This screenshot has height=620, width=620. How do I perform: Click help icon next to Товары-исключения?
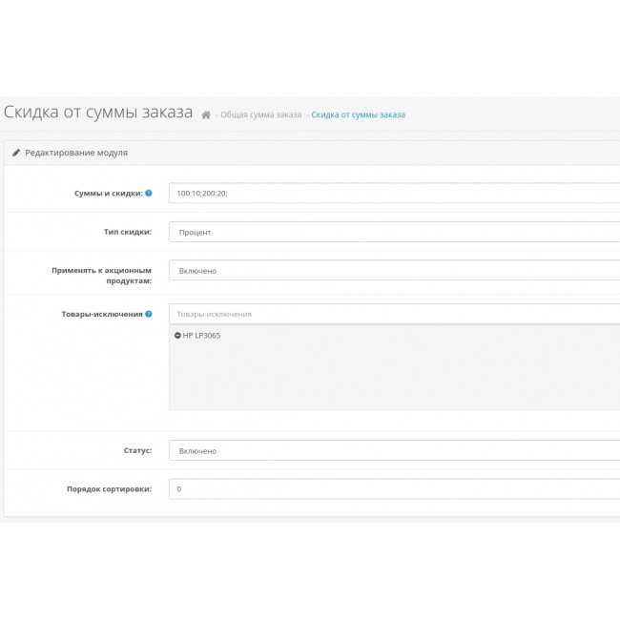pos(148,314)
